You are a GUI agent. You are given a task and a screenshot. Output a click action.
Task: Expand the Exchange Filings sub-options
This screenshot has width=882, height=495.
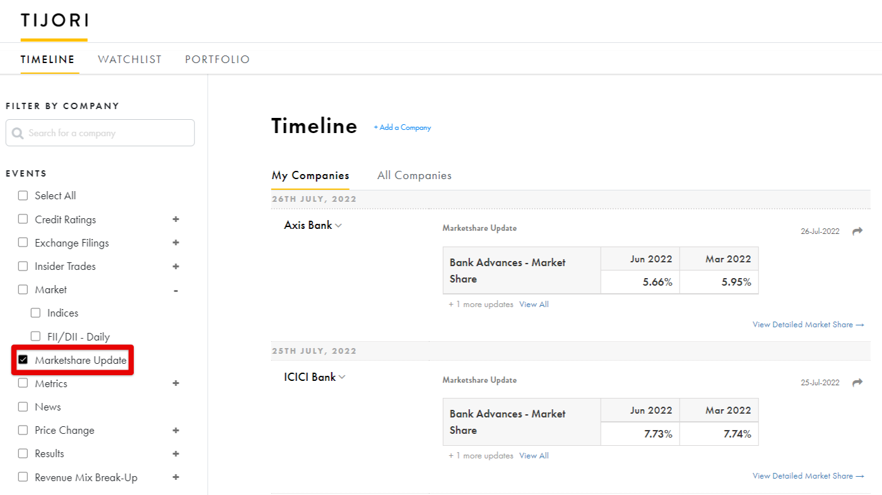pos(176,243)
